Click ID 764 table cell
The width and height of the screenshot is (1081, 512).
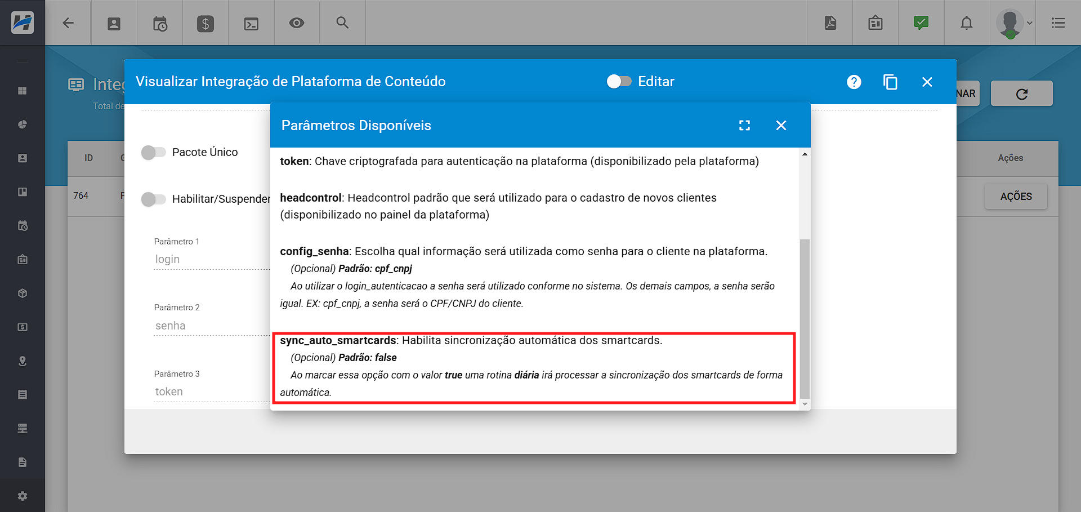81,195
